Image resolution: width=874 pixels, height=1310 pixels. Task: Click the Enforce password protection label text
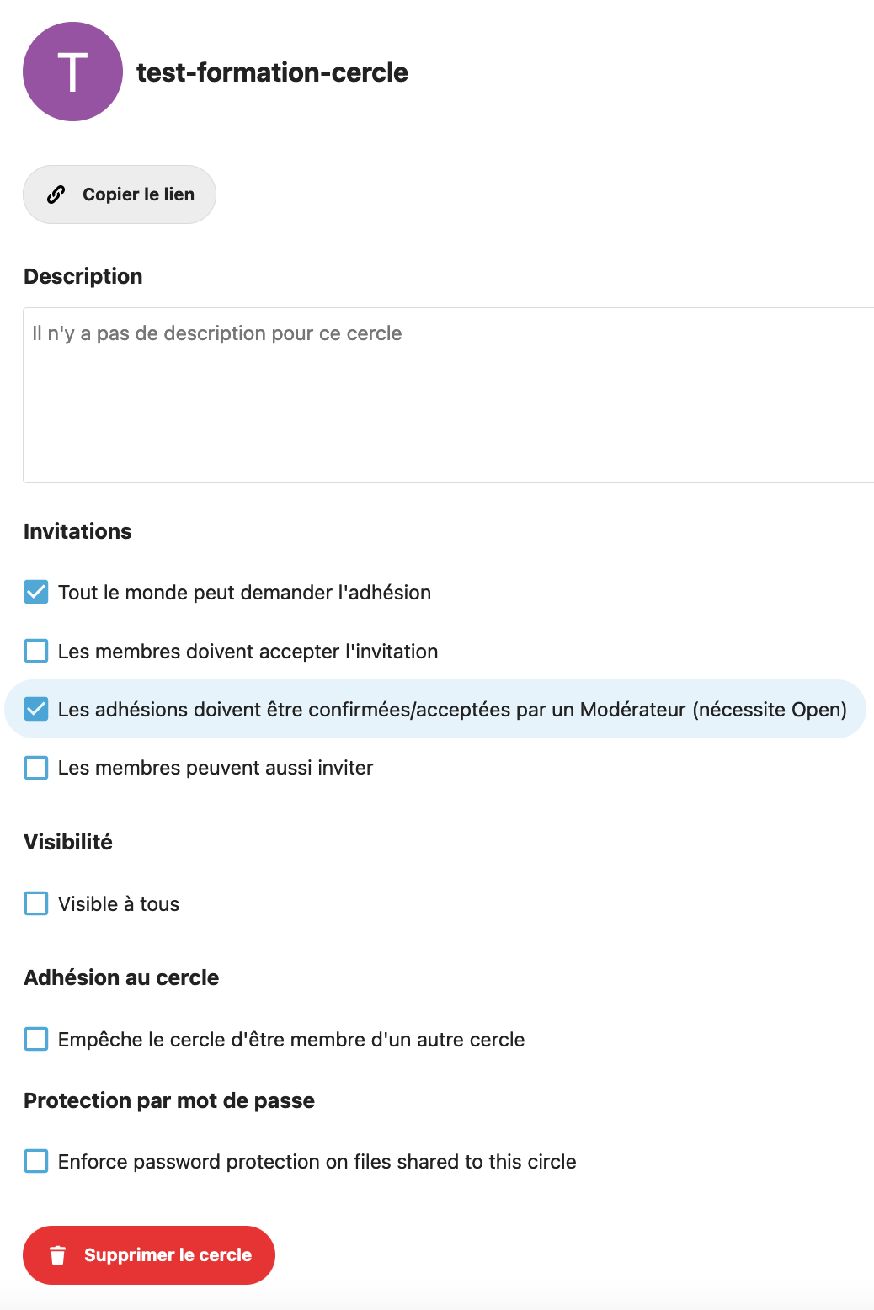point(317,1162)
